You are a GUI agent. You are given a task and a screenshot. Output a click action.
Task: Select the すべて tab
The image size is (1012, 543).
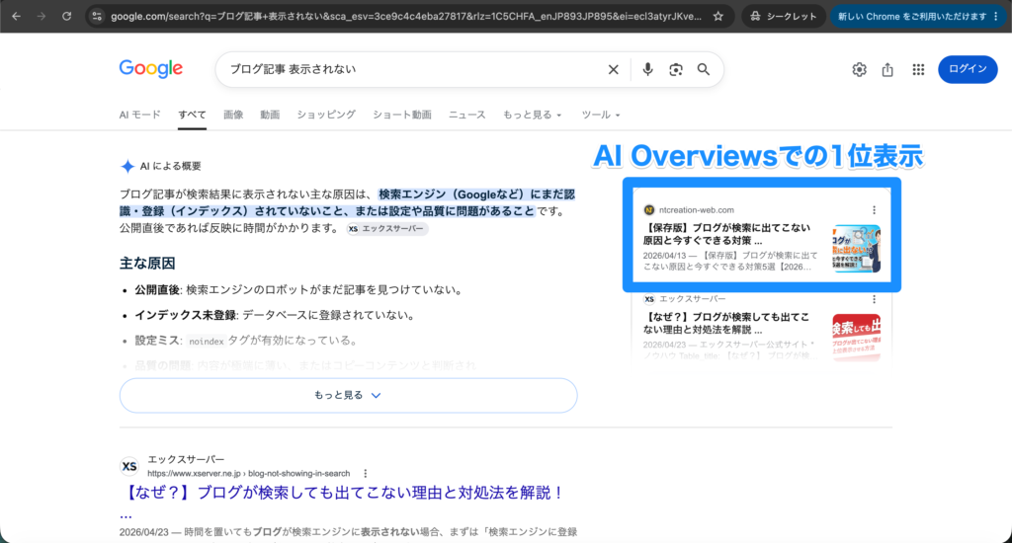tap(192, 115)
